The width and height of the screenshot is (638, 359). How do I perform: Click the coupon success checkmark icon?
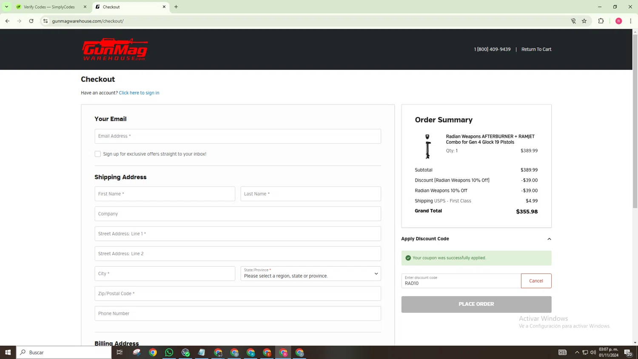(x=408, y=258)
